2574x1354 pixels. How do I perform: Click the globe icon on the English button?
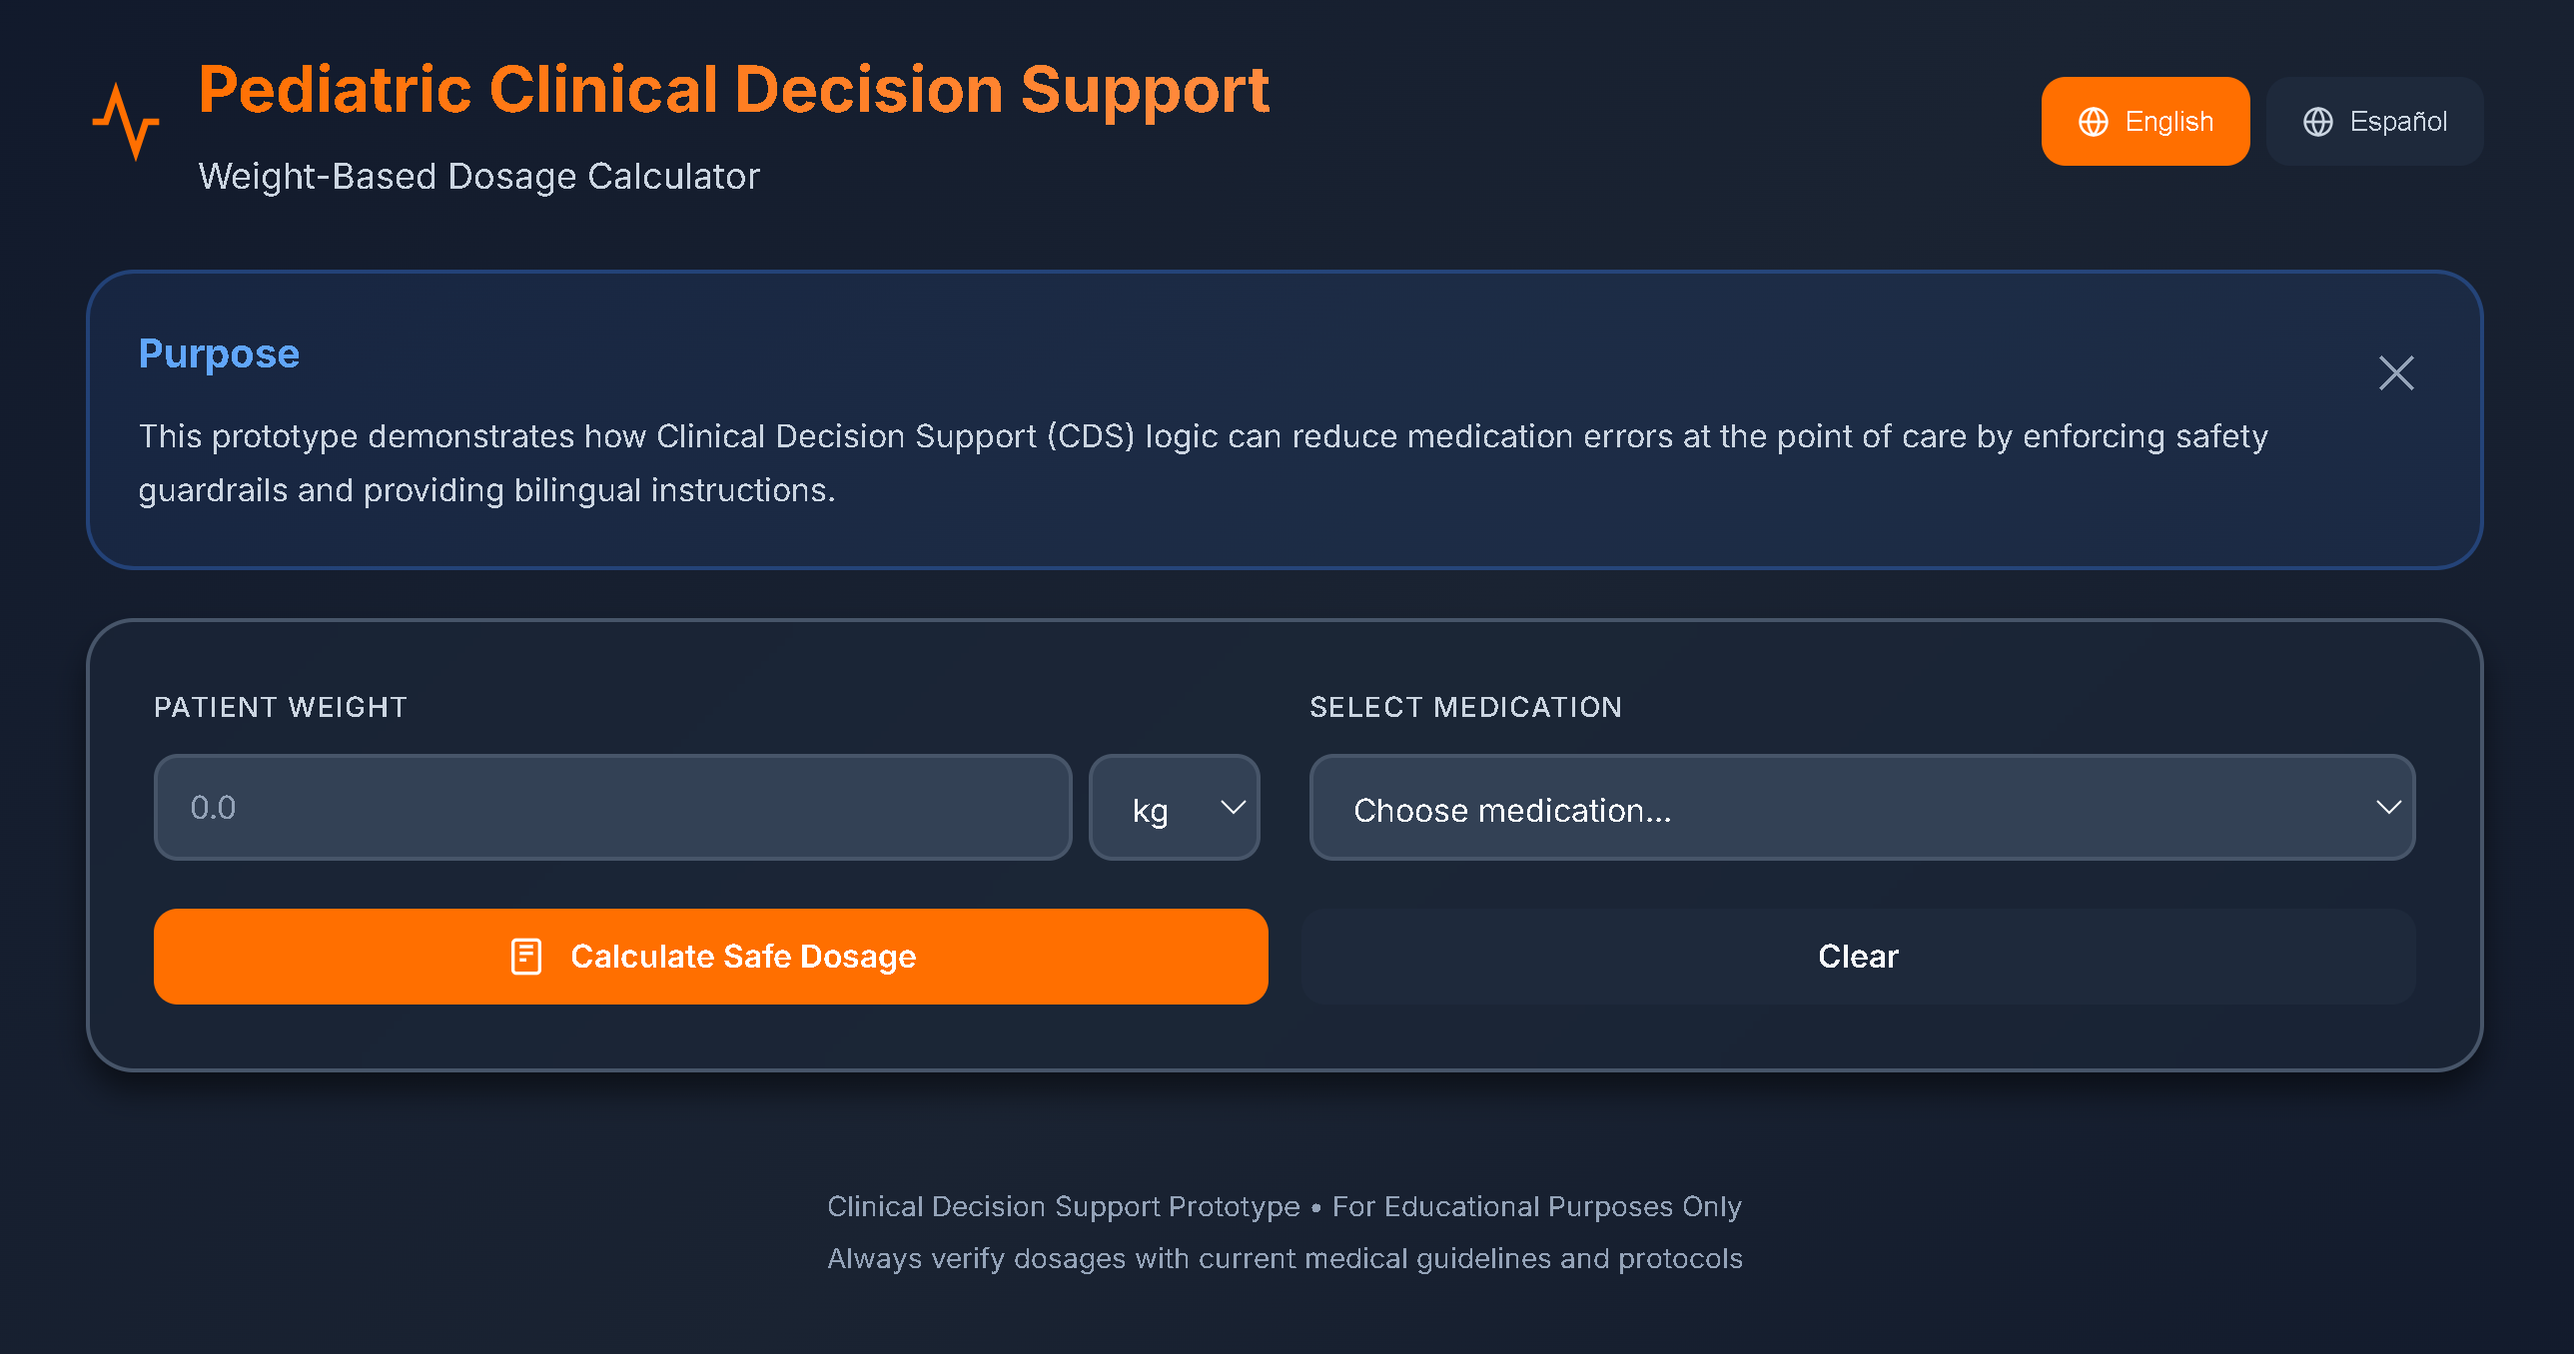tap(2095, 121)
